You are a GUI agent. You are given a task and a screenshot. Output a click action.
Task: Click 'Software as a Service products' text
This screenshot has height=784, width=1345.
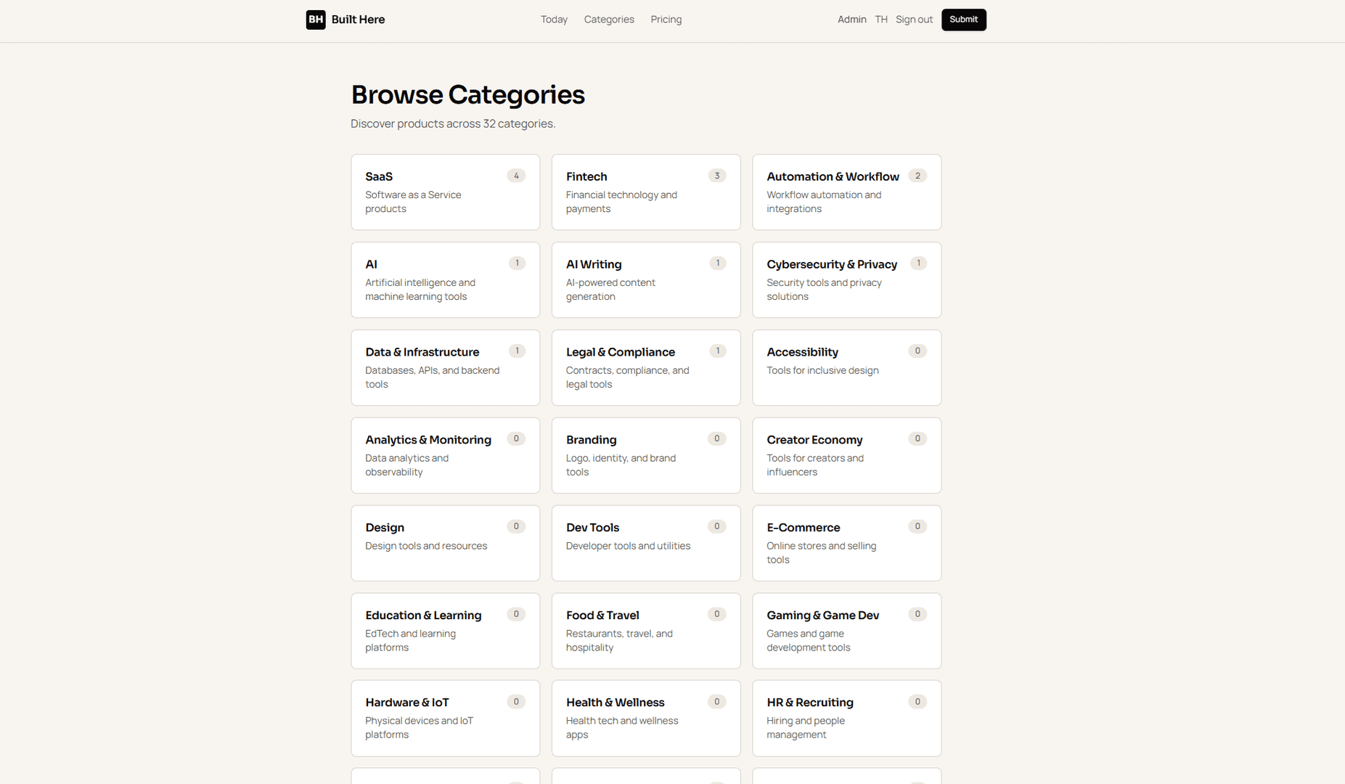413,202
